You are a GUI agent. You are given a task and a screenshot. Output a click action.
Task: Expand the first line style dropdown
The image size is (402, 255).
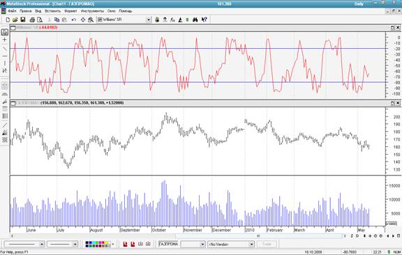pos(42,245)
